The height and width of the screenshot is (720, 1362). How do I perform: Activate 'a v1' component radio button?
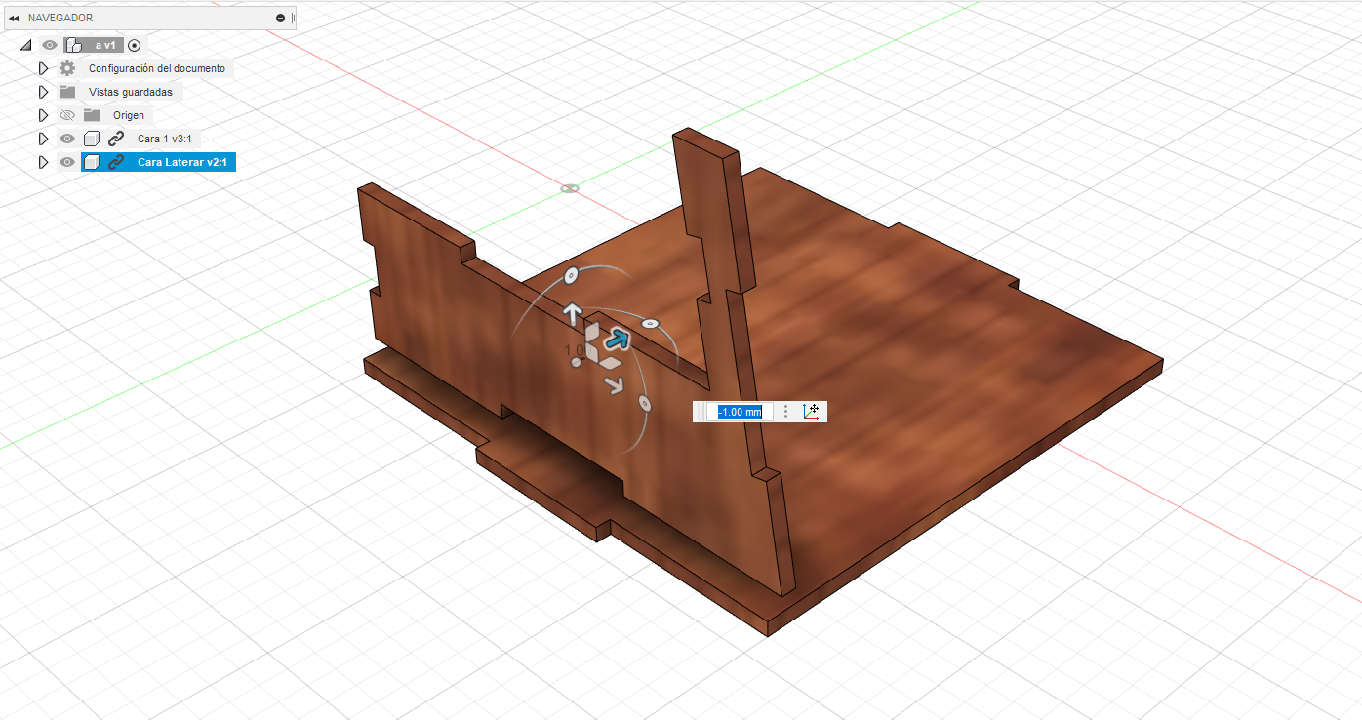pos(135,45)
